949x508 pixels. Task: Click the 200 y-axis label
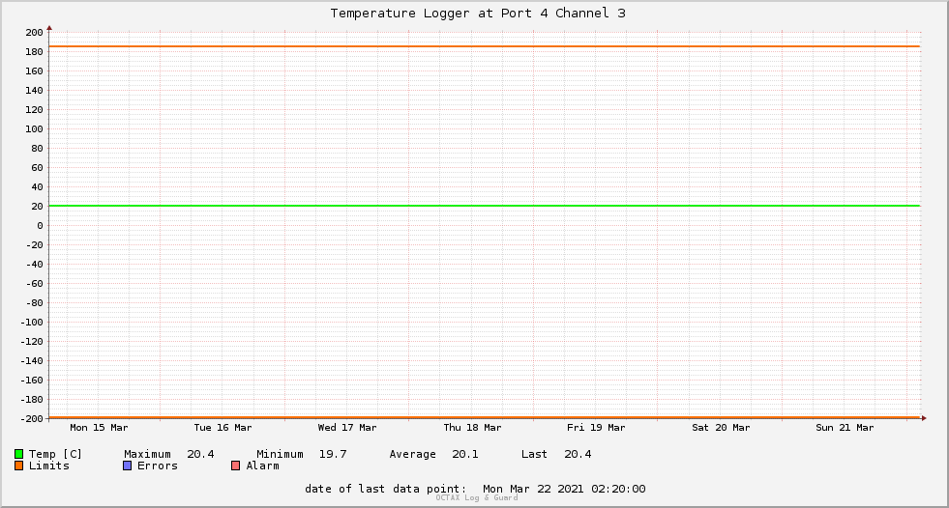35,33
